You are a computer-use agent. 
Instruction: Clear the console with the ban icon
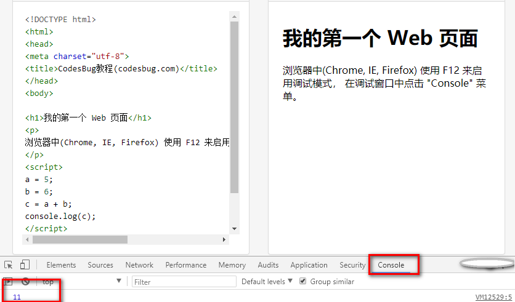pyautogui.click(x=26, y=282)
